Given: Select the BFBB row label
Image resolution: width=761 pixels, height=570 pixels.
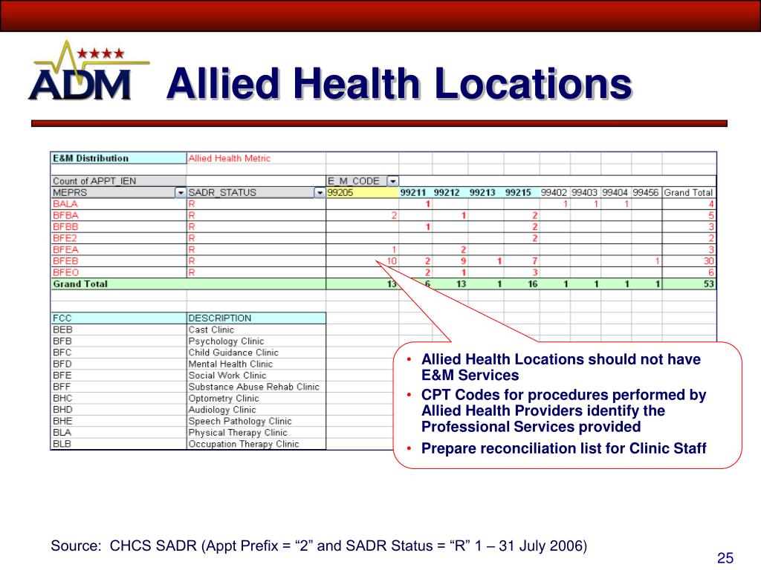Looking at the screenshot, I should (118, 227).
